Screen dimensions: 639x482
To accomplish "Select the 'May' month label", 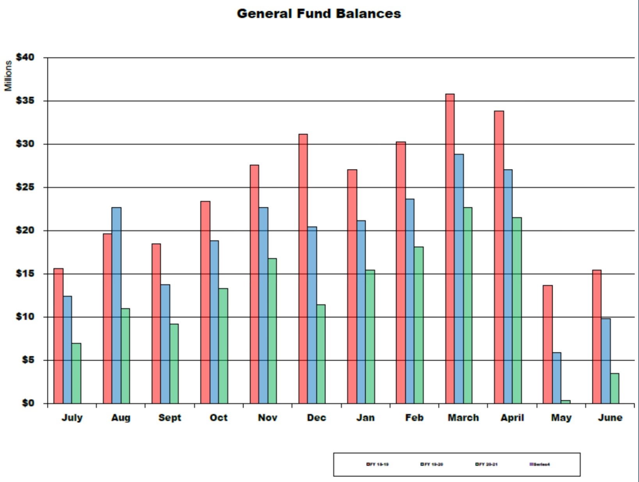I will [561, 418].
